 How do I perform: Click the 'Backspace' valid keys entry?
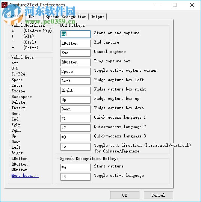tap(22, 97)
